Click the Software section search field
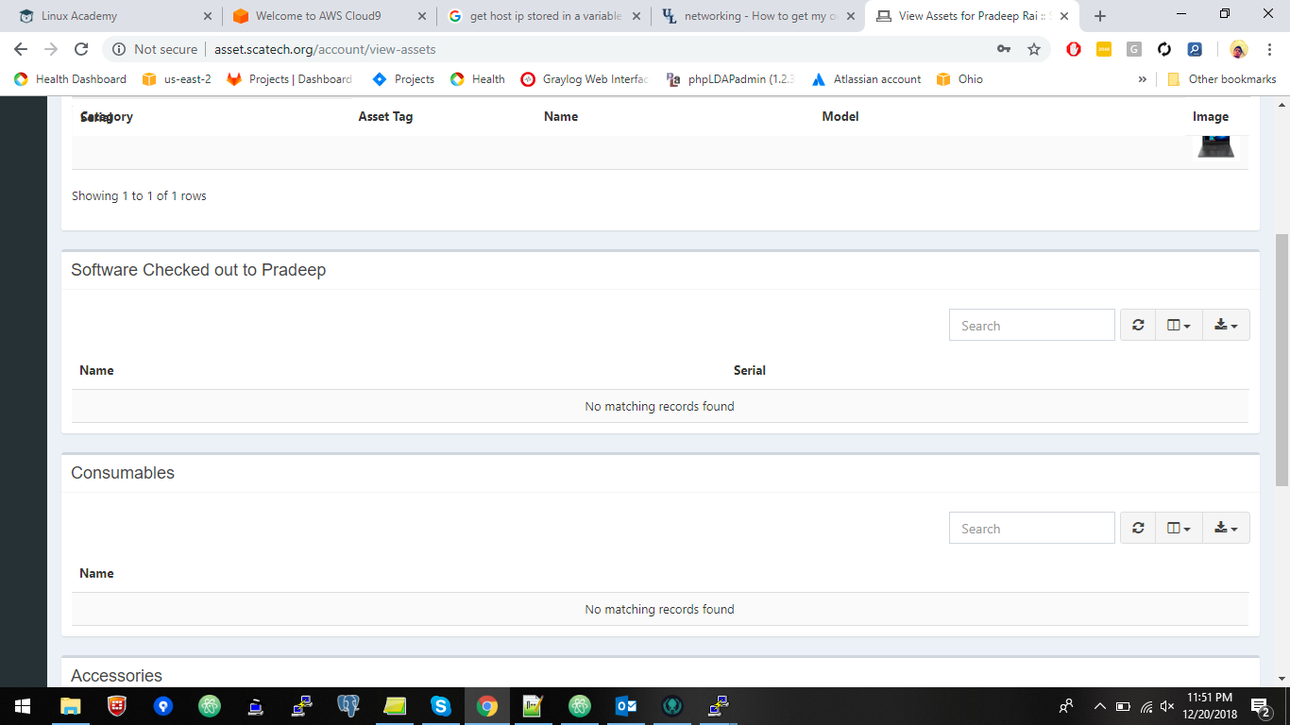 (1031, 325)
